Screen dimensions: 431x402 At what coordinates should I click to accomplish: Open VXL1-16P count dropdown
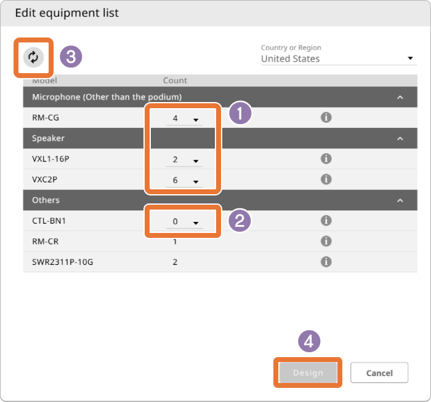185,160
